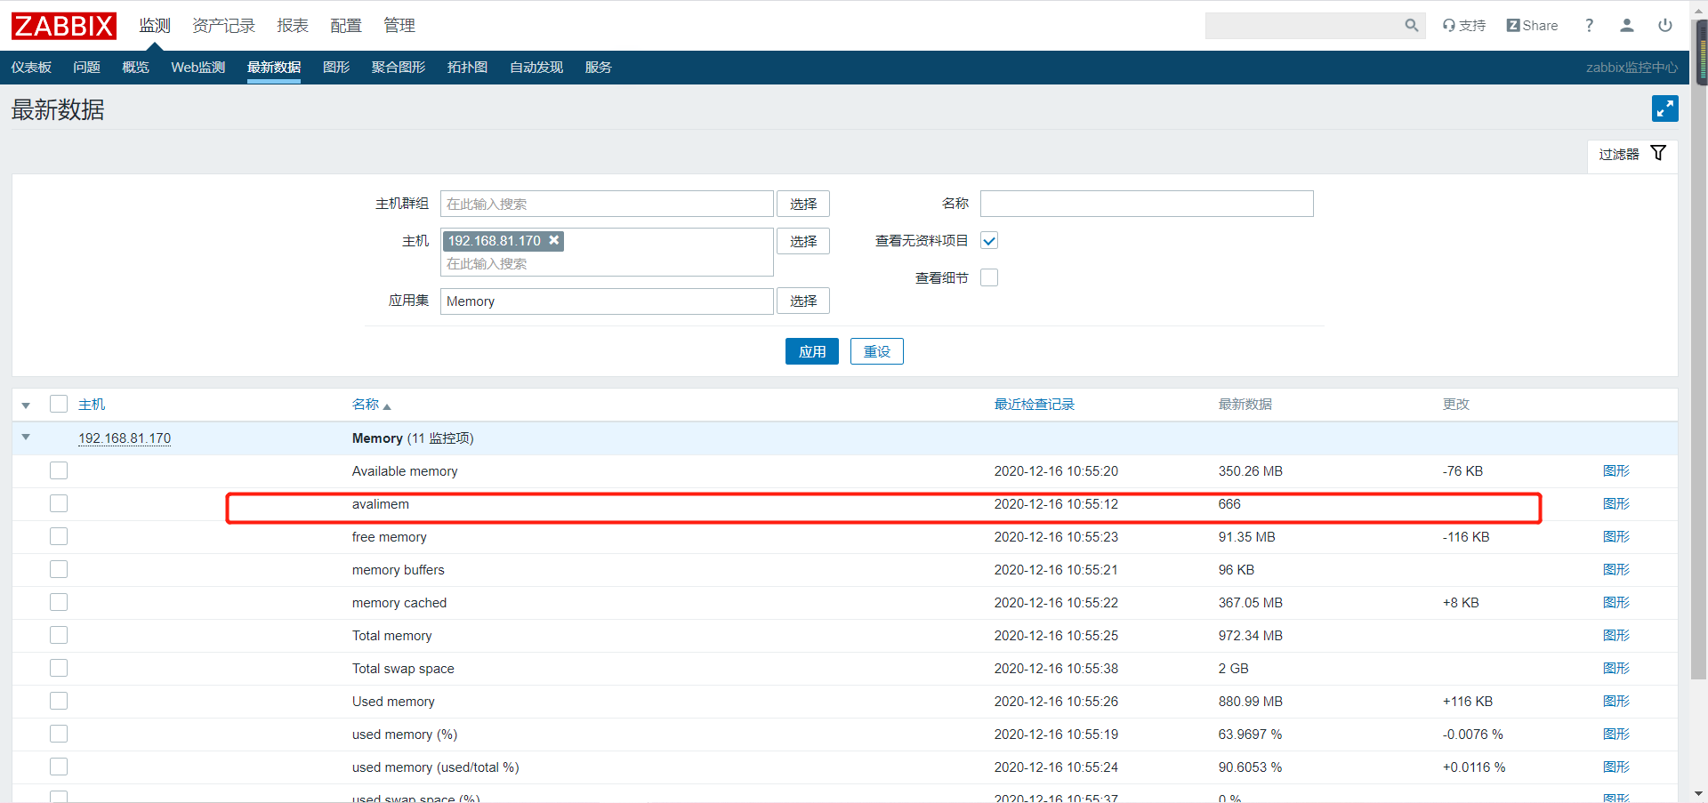Click the 应用 apply button

coord(812,351)
